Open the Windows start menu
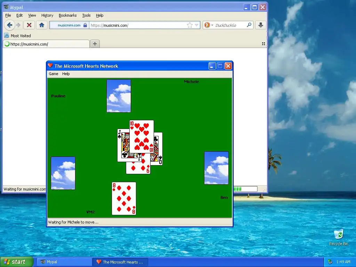The height and width of the screenshot is (267, 356). 17,262
